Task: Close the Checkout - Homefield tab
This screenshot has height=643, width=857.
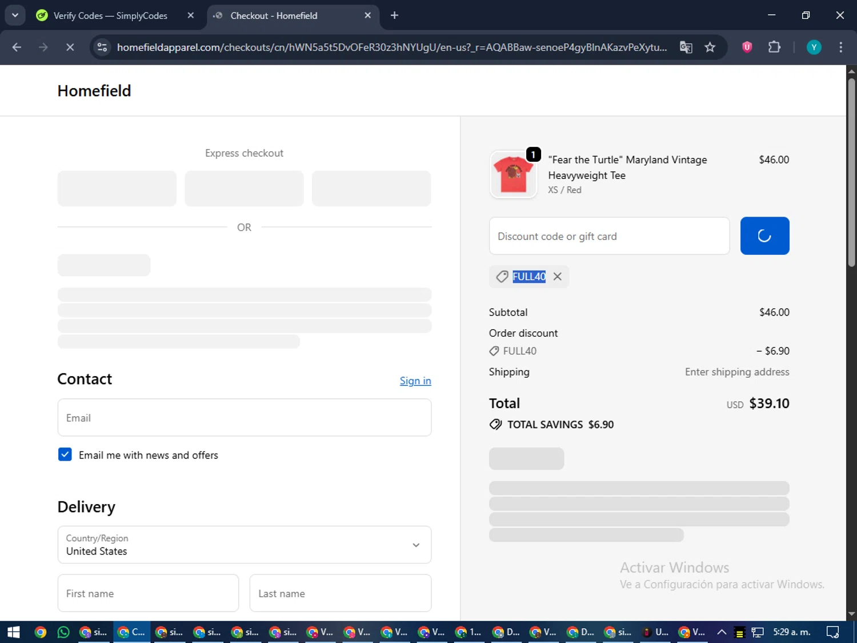Action: click(368, 15)
